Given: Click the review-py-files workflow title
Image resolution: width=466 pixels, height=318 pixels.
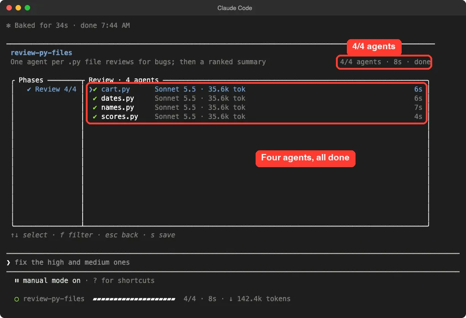Looking at the screenshot, I should pyautogui.click(x=42, y=53).
